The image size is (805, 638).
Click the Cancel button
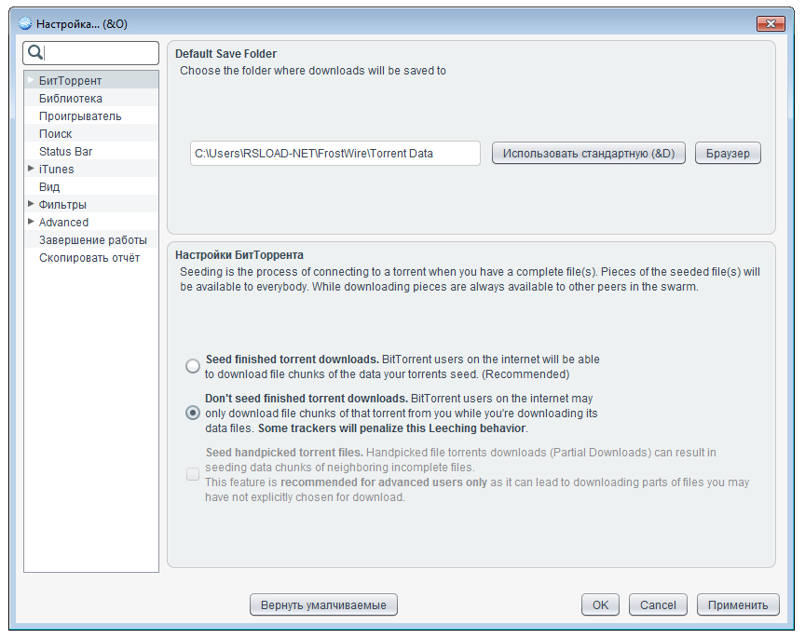[x=658, y=604]
